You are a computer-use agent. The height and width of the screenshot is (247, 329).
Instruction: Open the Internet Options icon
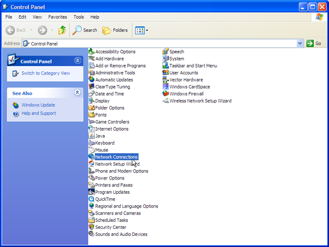point(92,129)
